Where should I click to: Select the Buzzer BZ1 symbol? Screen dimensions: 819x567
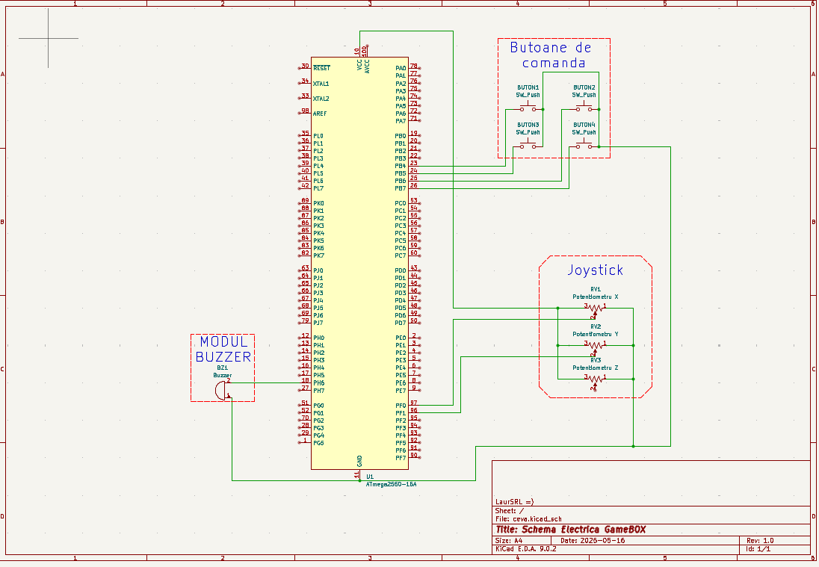click(x=220, y=390)
